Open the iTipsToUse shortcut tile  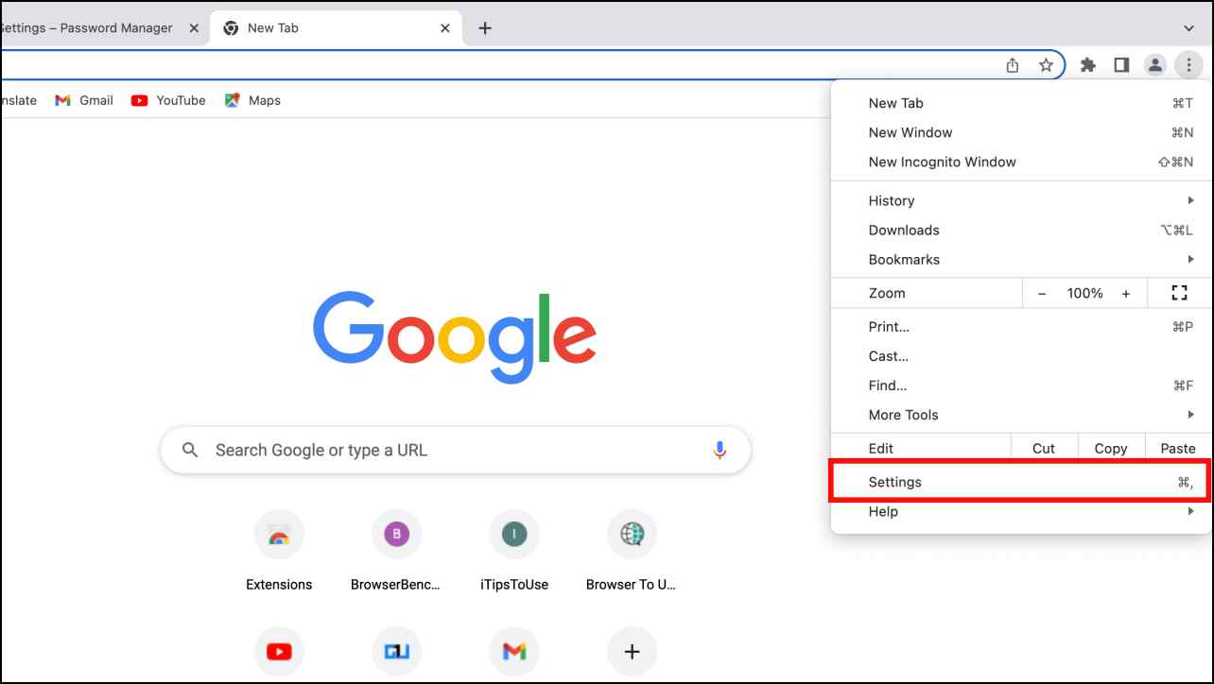pyautogui.click(x=514, y=550)
